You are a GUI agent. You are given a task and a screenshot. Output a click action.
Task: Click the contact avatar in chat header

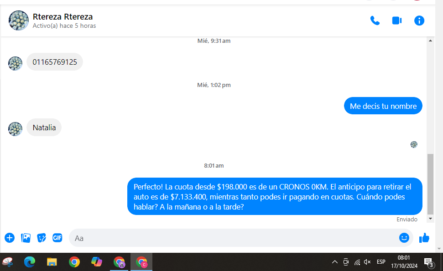pyautogui.click(x=19, y=20)
